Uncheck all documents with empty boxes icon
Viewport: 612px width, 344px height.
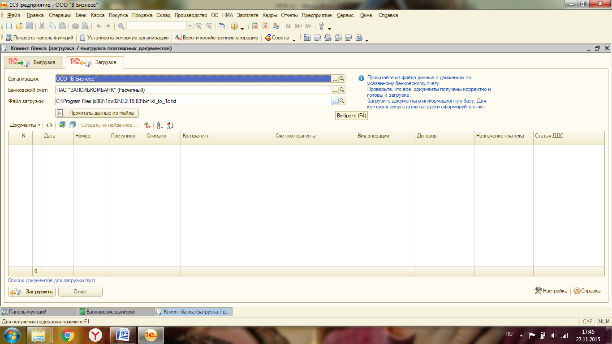pos(72,125)
